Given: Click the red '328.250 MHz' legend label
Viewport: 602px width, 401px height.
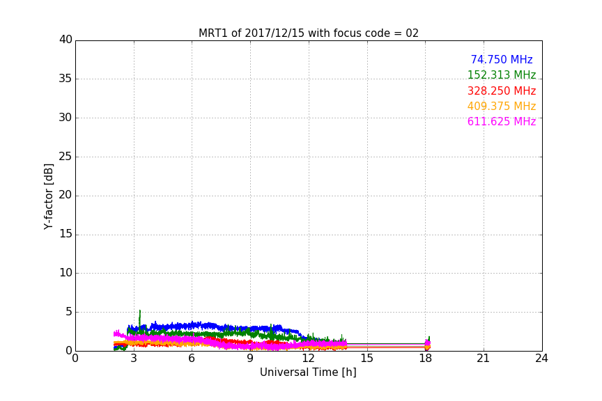Looking at the screenshot, I should [x=502, y=91].
